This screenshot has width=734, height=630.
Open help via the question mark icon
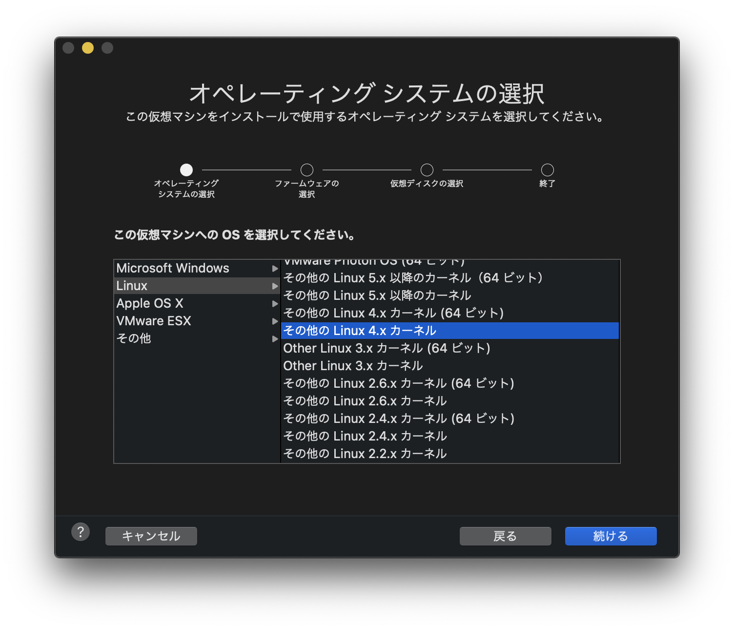click(x=81, y=533)
